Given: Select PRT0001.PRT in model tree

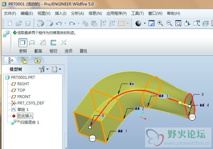Looking at the screenshot, I should coord(20,78).
